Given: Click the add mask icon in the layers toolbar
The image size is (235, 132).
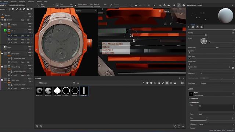Looking at the screenshot, I should point(13,9).
